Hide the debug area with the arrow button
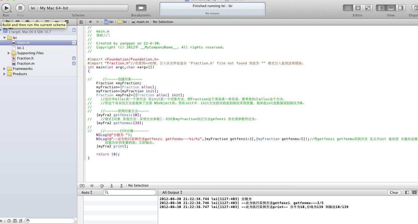The width and height of the screenshot is (418, 224). tap(82, 185)
